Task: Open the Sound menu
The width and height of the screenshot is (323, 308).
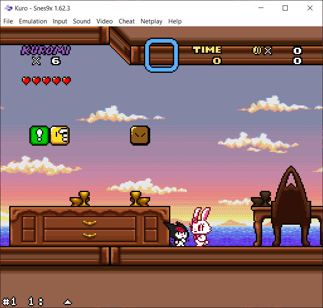Action: pos(82,21)
